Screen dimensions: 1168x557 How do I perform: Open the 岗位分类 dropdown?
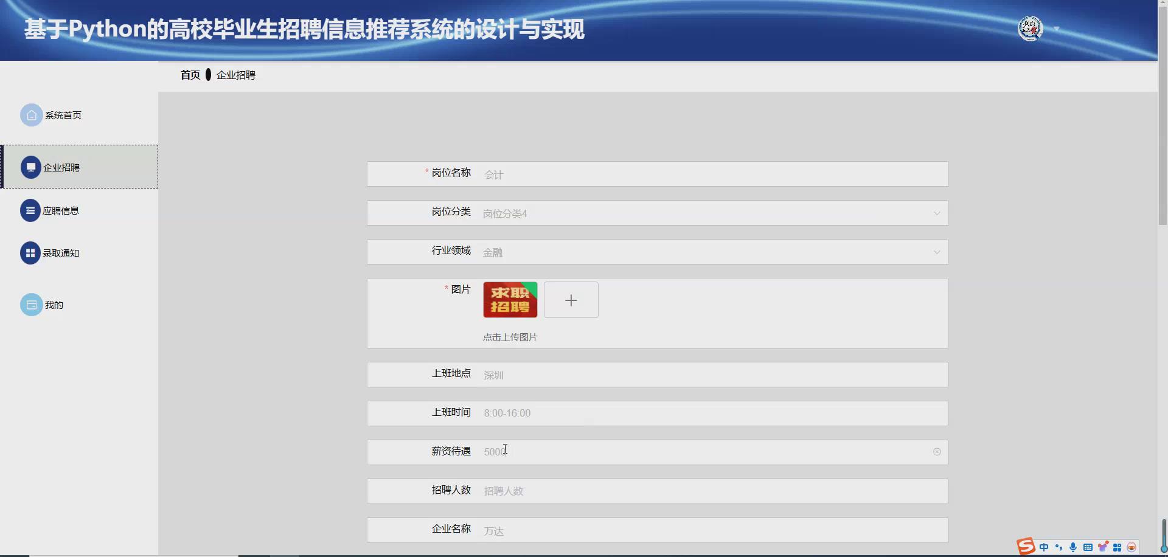[x=657, y=213]
